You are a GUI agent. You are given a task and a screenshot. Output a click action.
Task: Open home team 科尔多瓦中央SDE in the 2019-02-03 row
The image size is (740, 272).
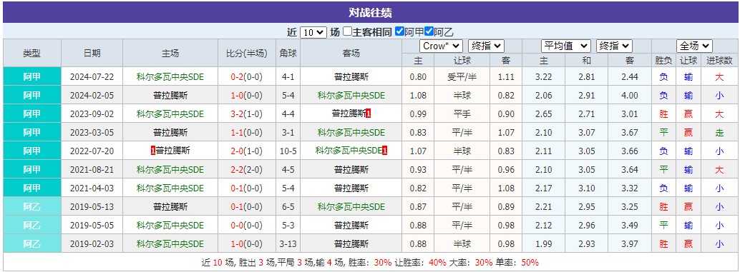tap(170, 244)
